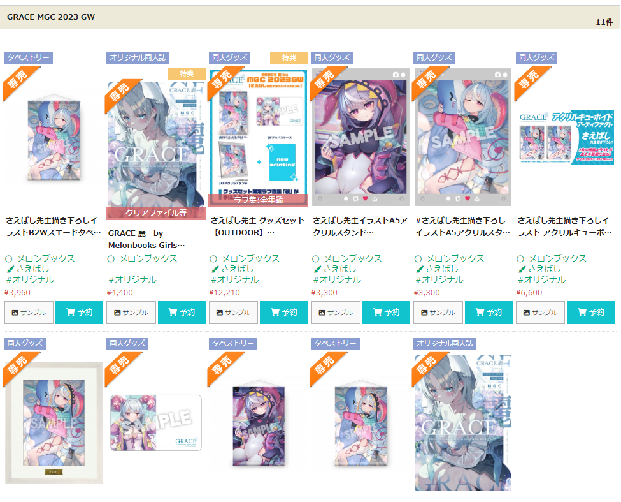Select the オリジナル同人誌 category tag in top row
This screenshot has height=502, width=621.
(x=138, y=58)
